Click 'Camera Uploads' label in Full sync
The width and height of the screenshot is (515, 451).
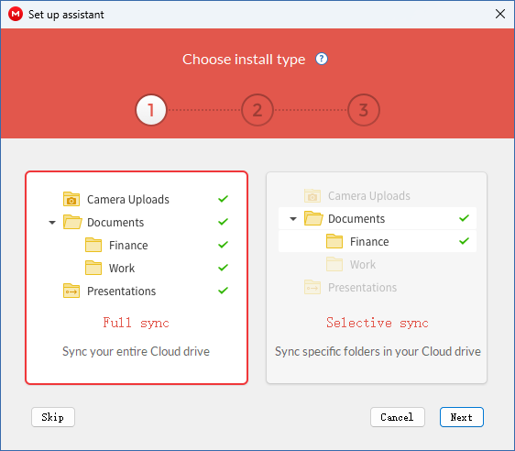[x=128, y=200]
